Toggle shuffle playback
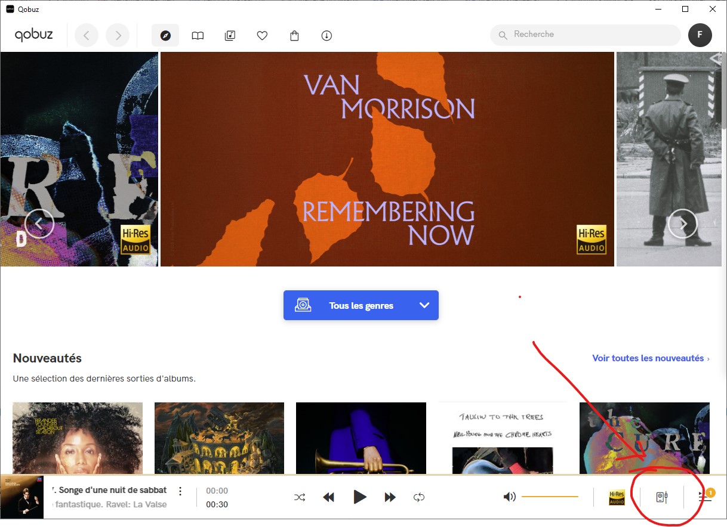Viewport: 727px width, 527px height. coord(300,497)
